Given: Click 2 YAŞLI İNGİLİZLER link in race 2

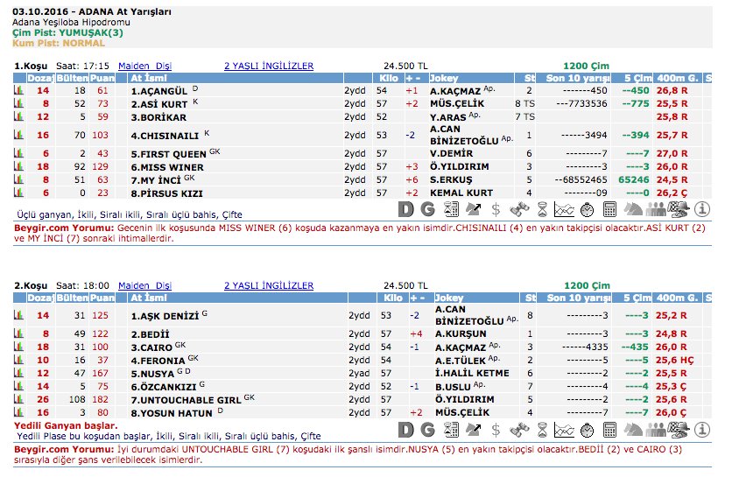Looking at the screenshot, I should click(x=269, y=285).
